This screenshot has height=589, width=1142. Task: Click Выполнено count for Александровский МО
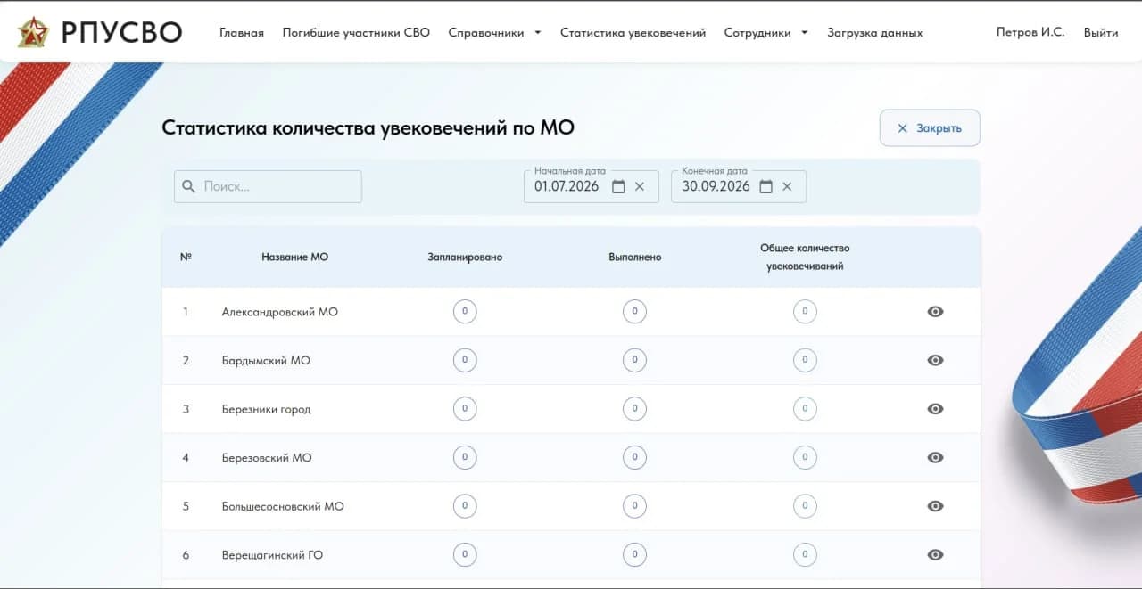pyautogui.click(x=634, y=312)
